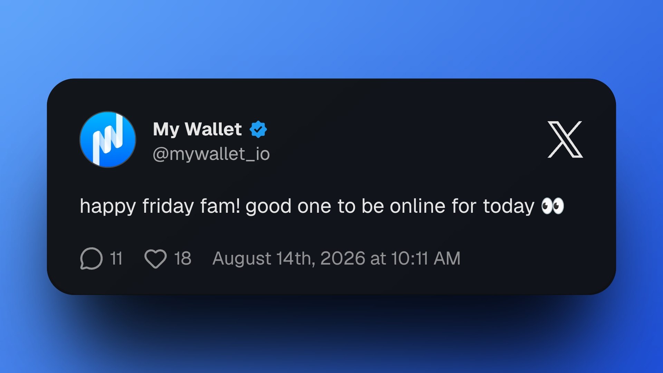
Task: Click the word "at" in the timestamp
Action: tap(378, 259)
